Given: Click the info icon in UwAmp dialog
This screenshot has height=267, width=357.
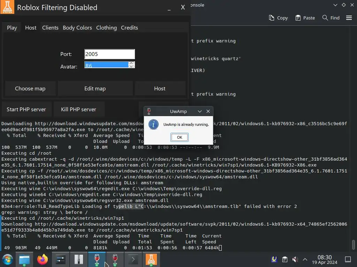Looking at the screenshot, I should [153, 125].
